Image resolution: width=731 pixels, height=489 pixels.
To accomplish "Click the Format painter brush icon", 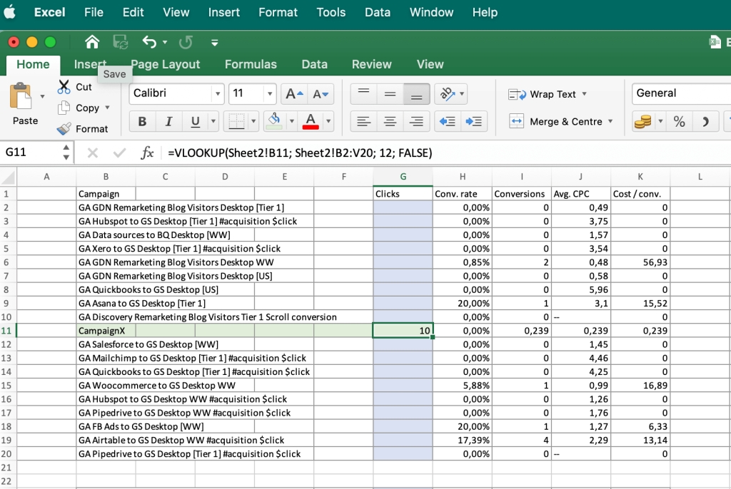I will click(x=64, y=128).
